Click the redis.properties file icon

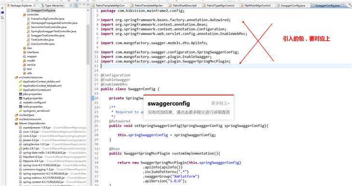click(x=21, y=107)
